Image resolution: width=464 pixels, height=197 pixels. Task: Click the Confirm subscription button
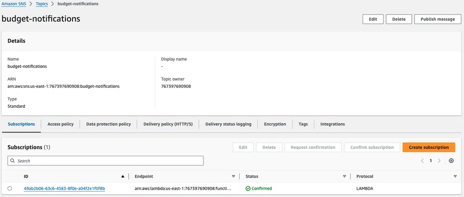(x=372, y=147)
